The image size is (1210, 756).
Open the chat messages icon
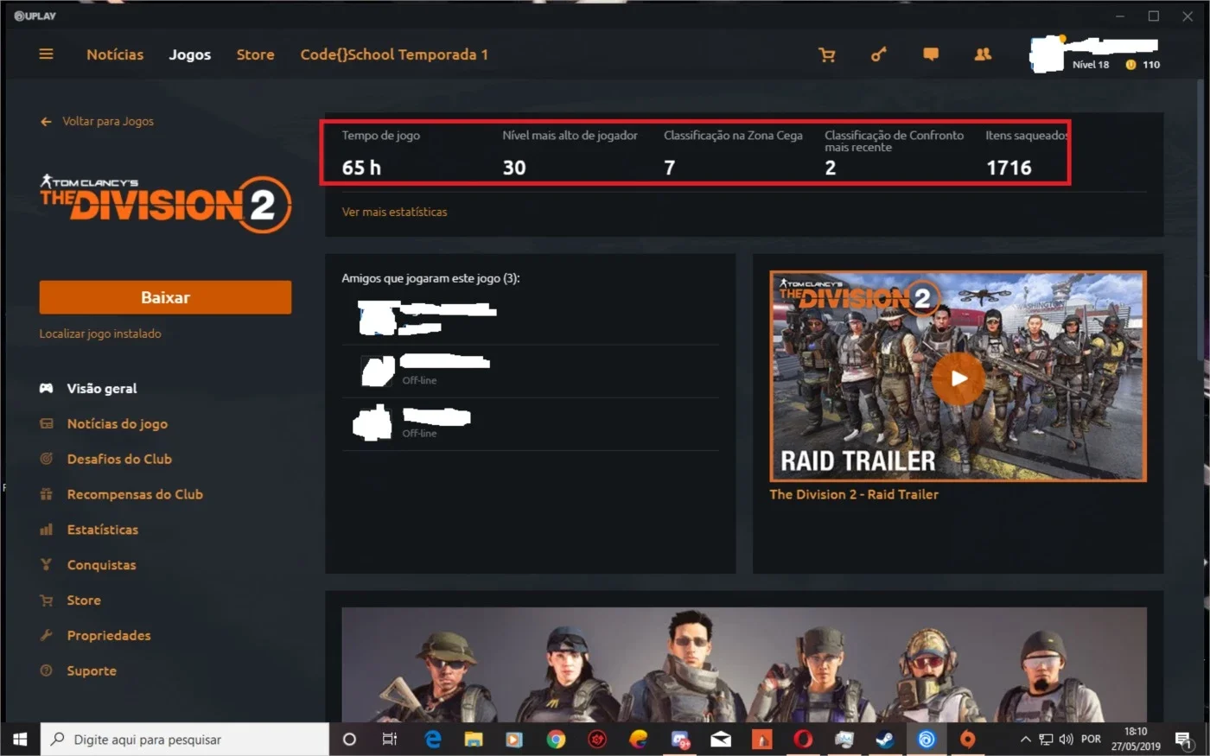(931, 54)
